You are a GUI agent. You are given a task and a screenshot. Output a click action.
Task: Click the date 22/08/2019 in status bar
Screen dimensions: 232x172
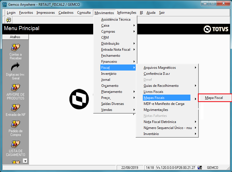pyautogui.click(x=130, y=168)
